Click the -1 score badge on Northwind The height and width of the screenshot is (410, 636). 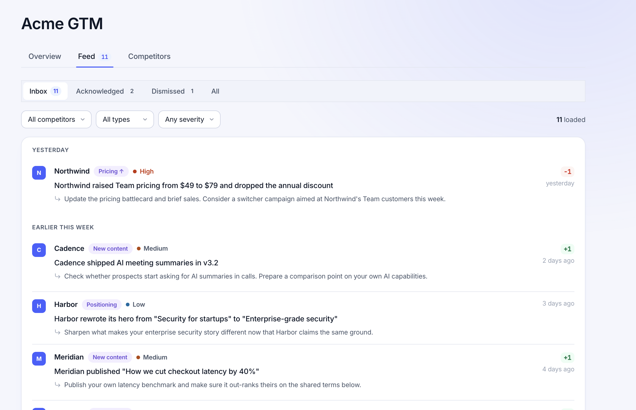point(568,172)
